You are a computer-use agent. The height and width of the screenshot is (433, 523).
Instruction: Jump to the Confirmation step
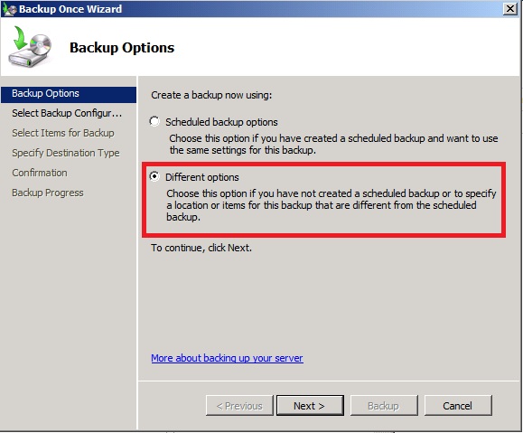pos(40,173)
